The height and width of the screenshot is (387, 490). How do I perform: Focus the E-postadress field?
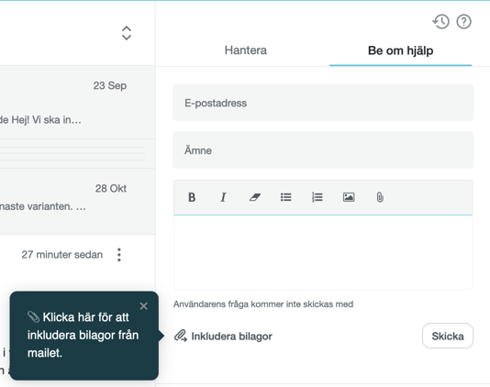[x=323, y=103]
